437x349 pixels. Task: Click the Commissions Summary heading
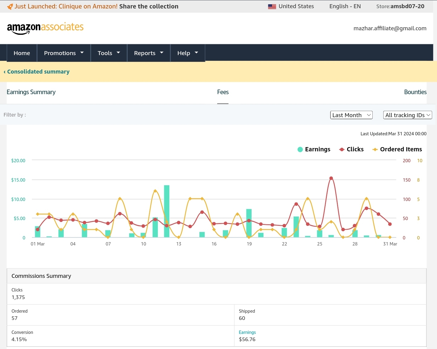coord(41,276)
